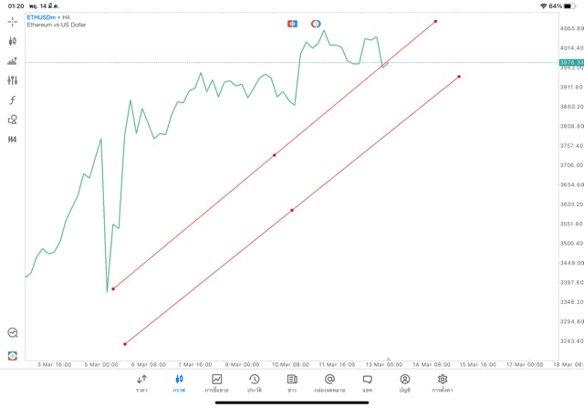Open the กล่องจดหมาย mailbox tab

[x=329, y=382]
